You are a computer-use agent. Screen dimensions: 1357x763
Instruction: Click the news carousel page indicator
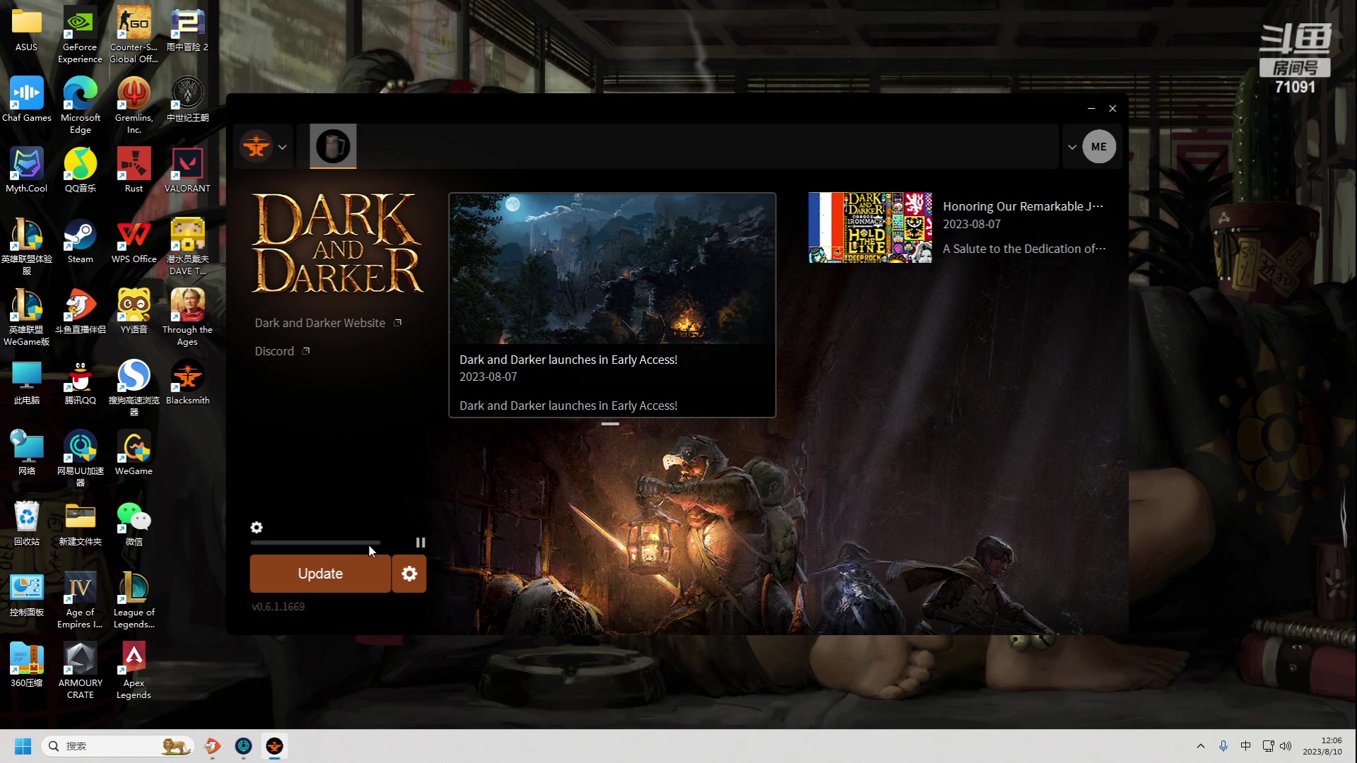(611, 424)
